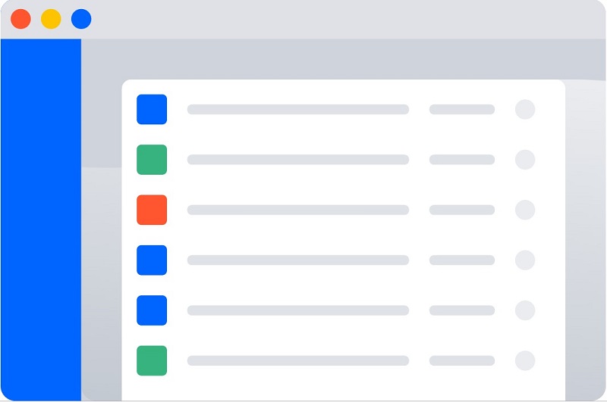Click the blue sidebar panel on the left
Screen dimensions: 607x402
[x=40, y=220]
